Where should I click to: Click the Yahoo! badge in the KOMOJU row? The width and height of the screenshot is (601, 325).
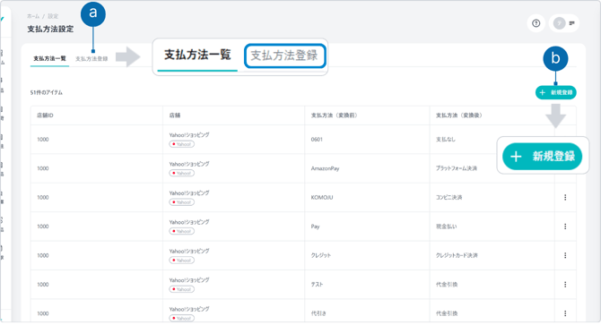click(x=182, y=202)
